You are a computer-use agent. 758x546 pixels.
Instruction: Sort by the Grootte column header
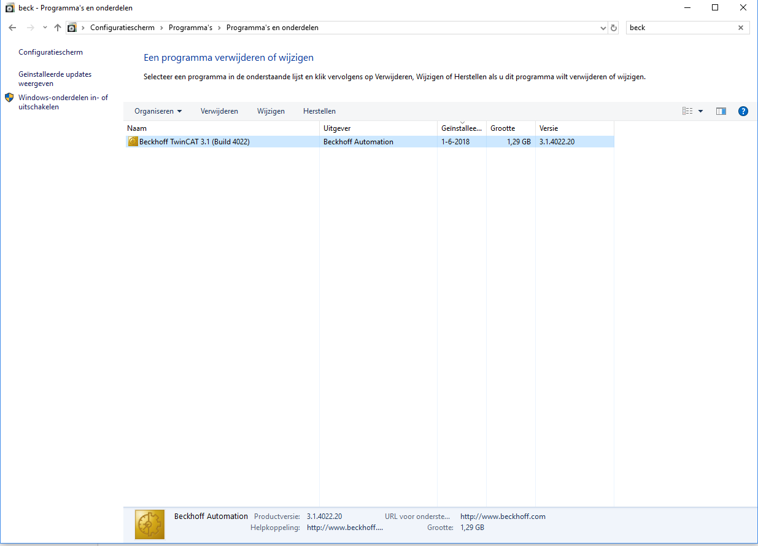[511, 128]
